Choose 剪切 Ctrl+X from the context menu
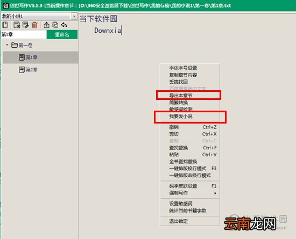Image resolution: width=296 pixels, height=239 pixels. pyautogui.click(x=190, y=134)
